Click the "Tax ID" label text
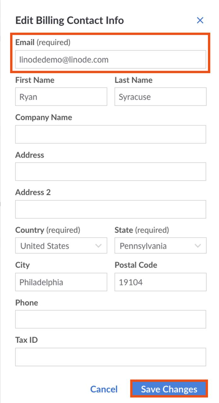 point(27,340)
